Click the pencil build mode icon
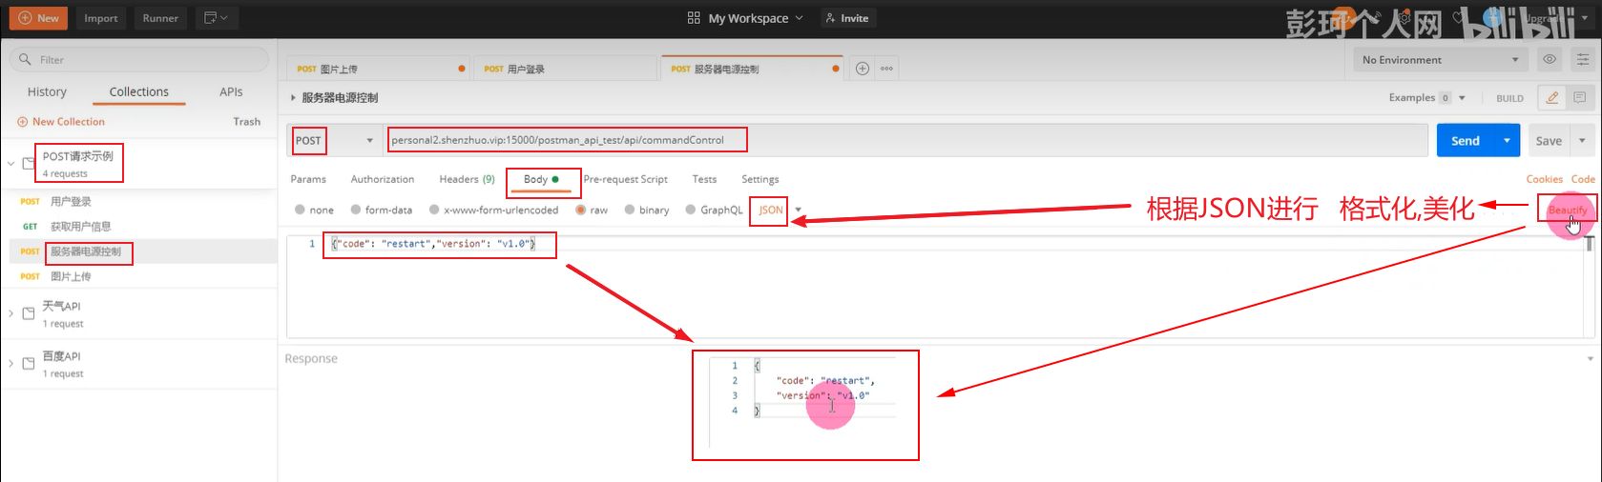The height and width of the screenshot is (482, 1602). [x=1552, y=98]
